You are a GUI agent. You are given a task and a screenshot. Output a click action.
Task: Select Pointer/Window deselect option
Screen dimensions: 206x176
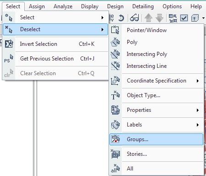(157, 30)
